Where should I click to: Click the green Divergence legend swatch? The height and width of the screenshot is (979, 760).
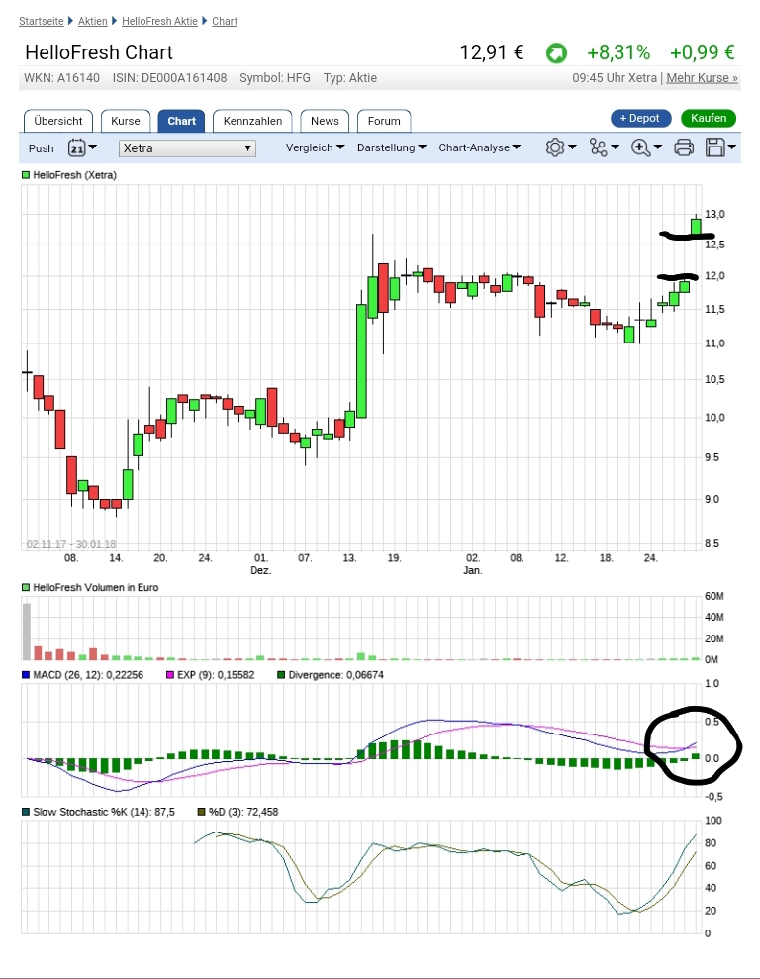(x=281, y=675)
